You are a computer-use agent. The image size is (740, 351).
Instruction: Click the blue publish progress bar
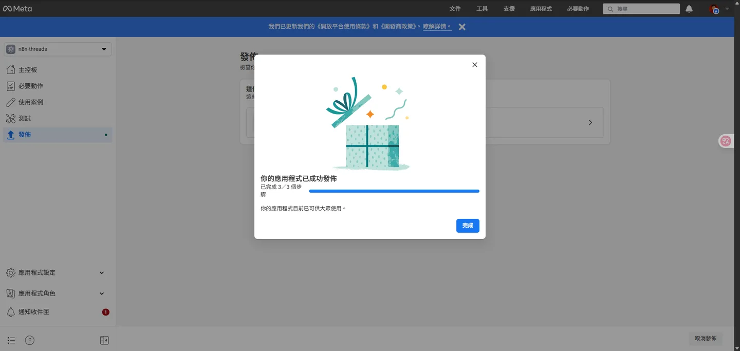tap(394, 191)
